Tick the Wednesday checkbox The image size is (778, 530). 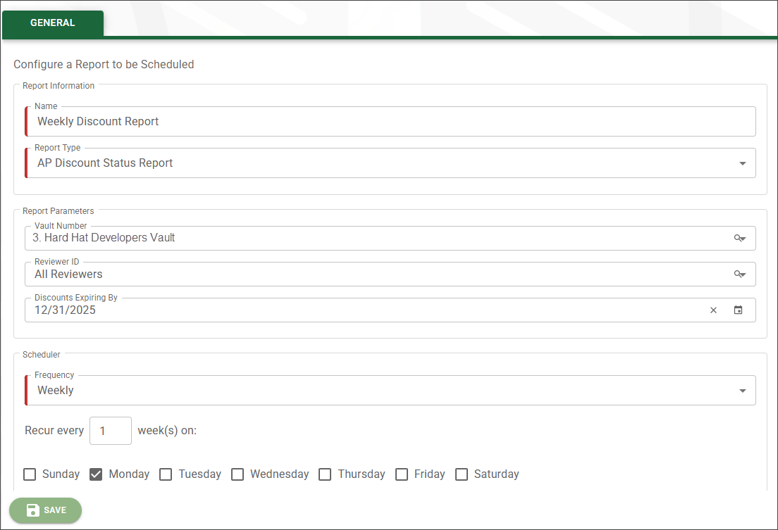tap(237, 474)
